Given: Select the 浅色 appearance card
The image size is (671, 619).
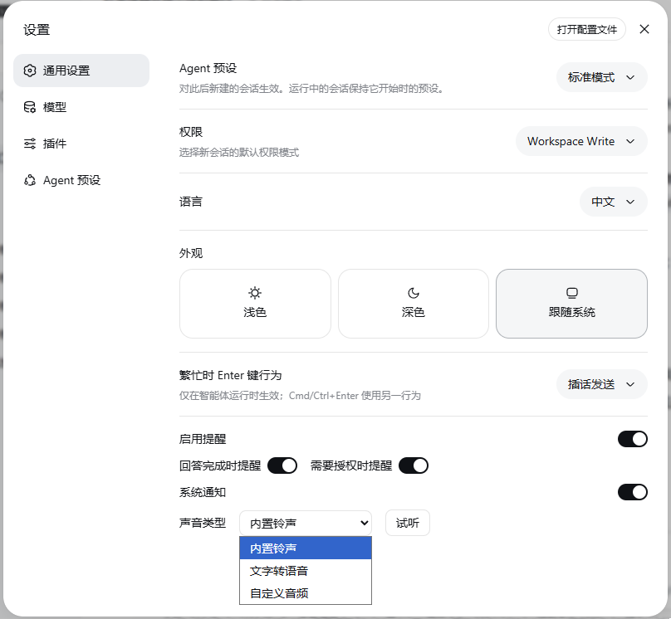Looking at the screenshot, I should tap(255, 304).
